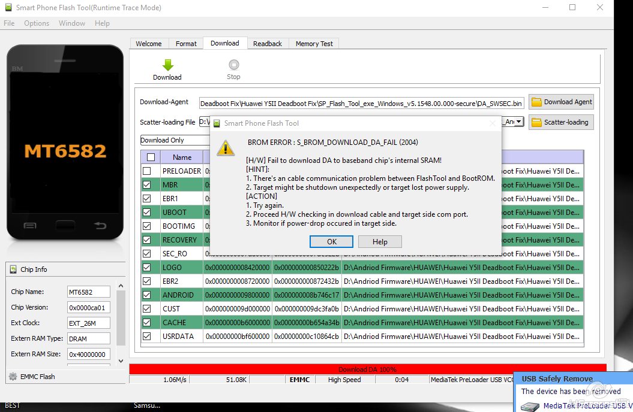Uncheck the EBR2 checkbox

[147, 281]
